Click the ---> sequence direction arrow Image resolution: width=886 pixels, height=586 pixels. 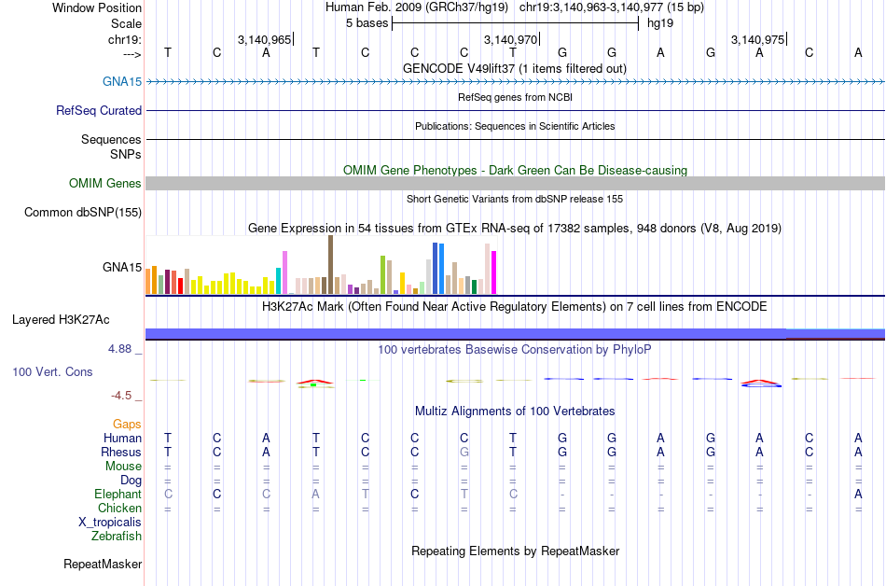[x=132, y=54]
